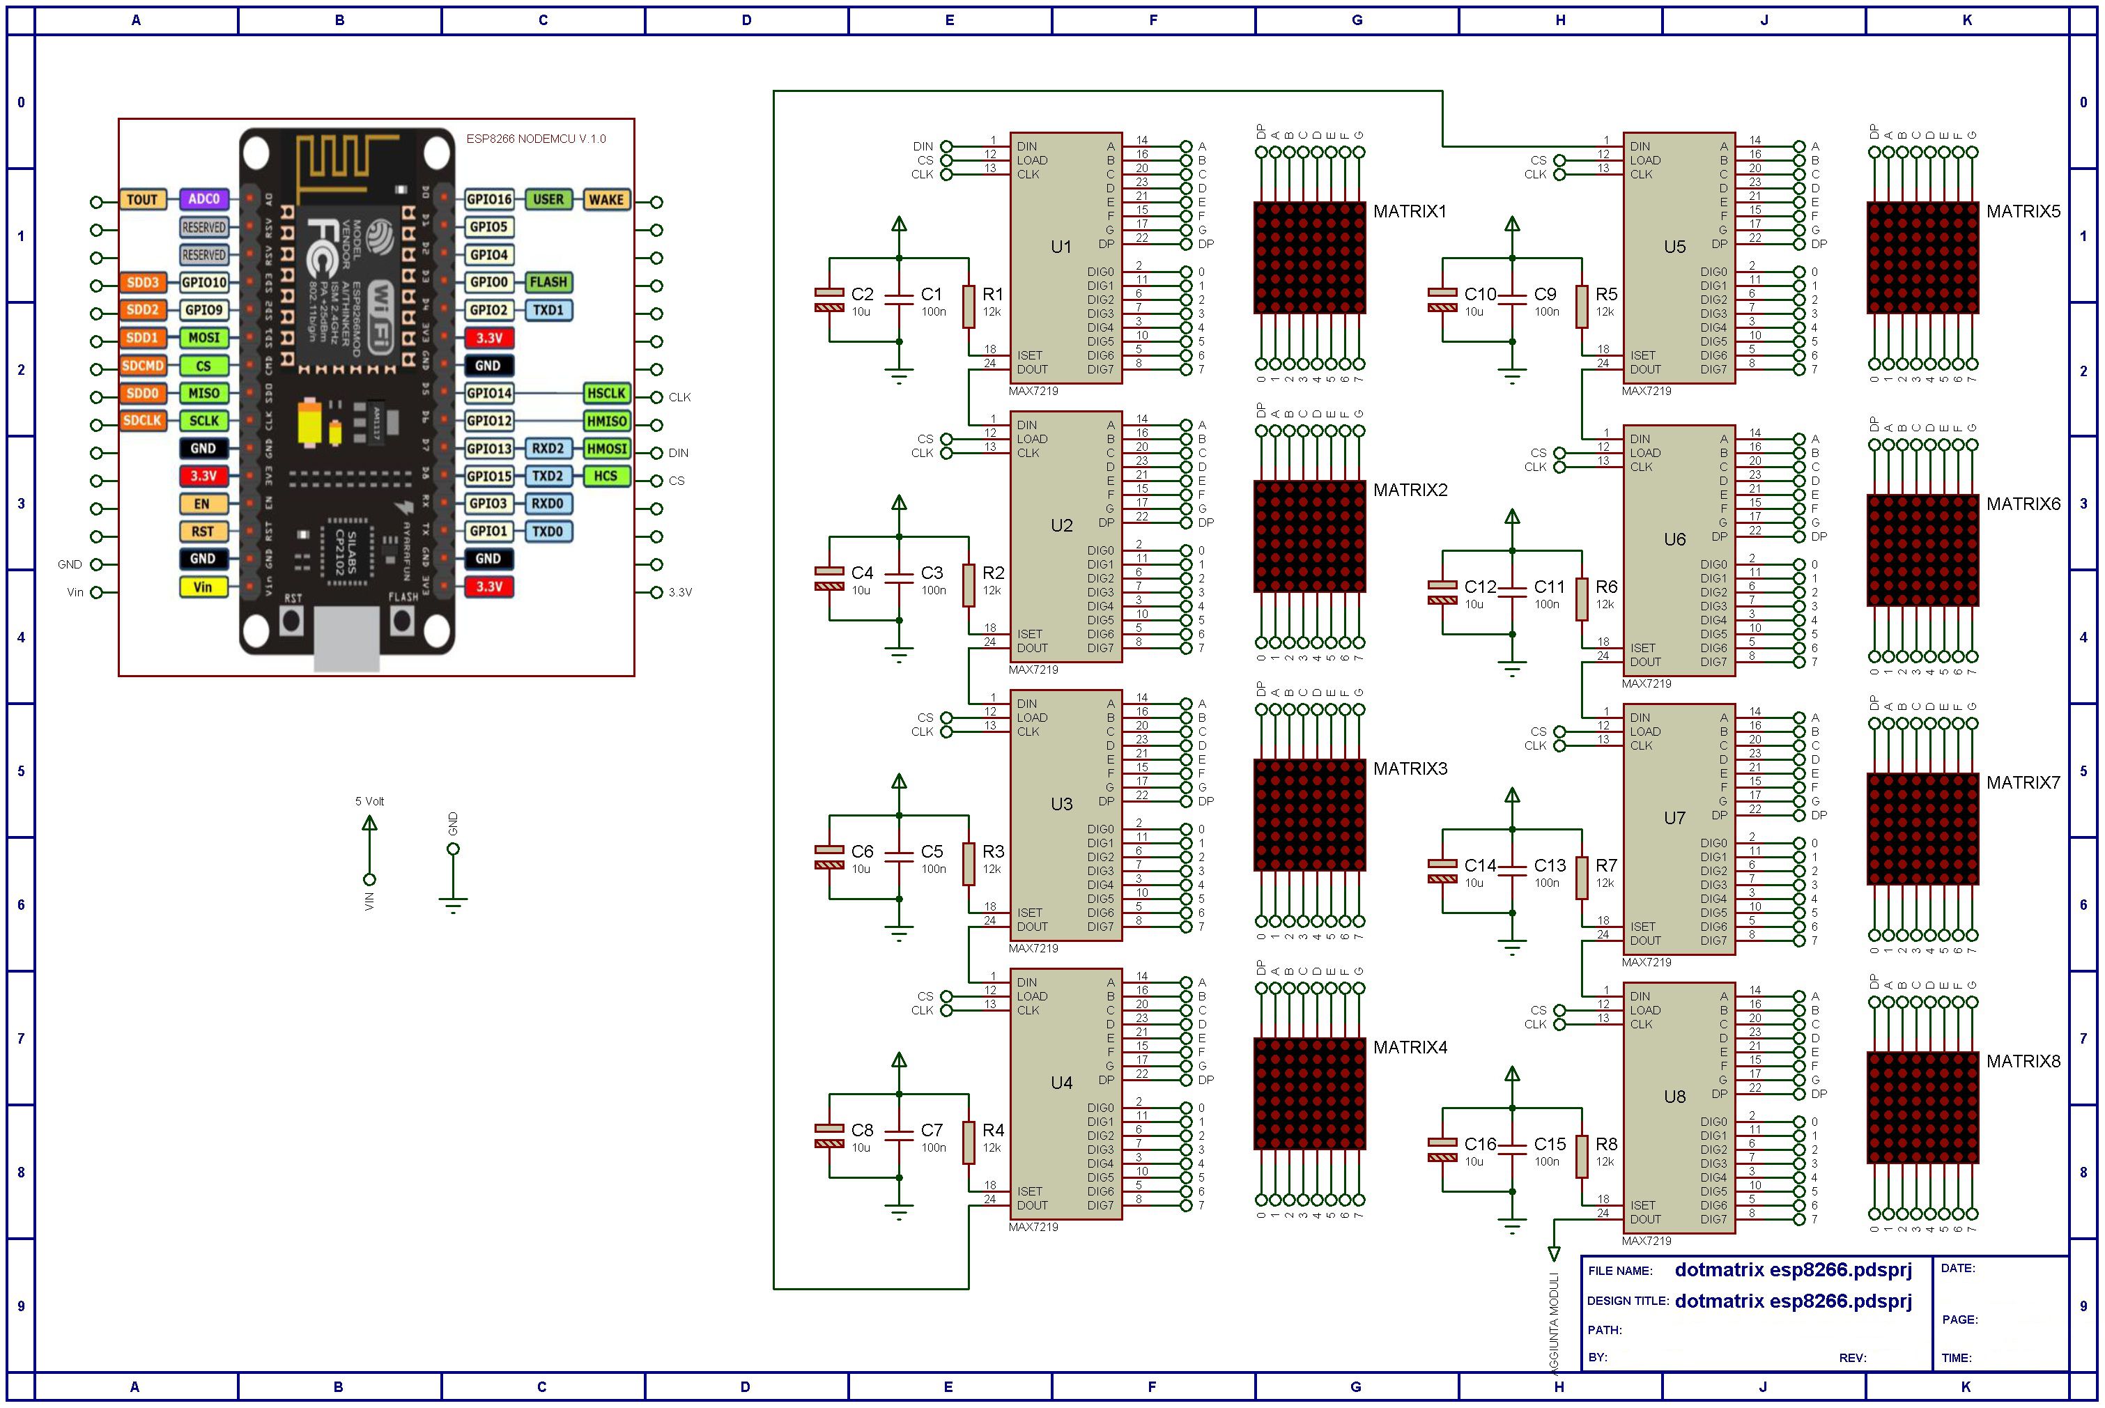Select resistor R5 12k
Viewport: 2105px width, 1408px height.
(1582, 307)
